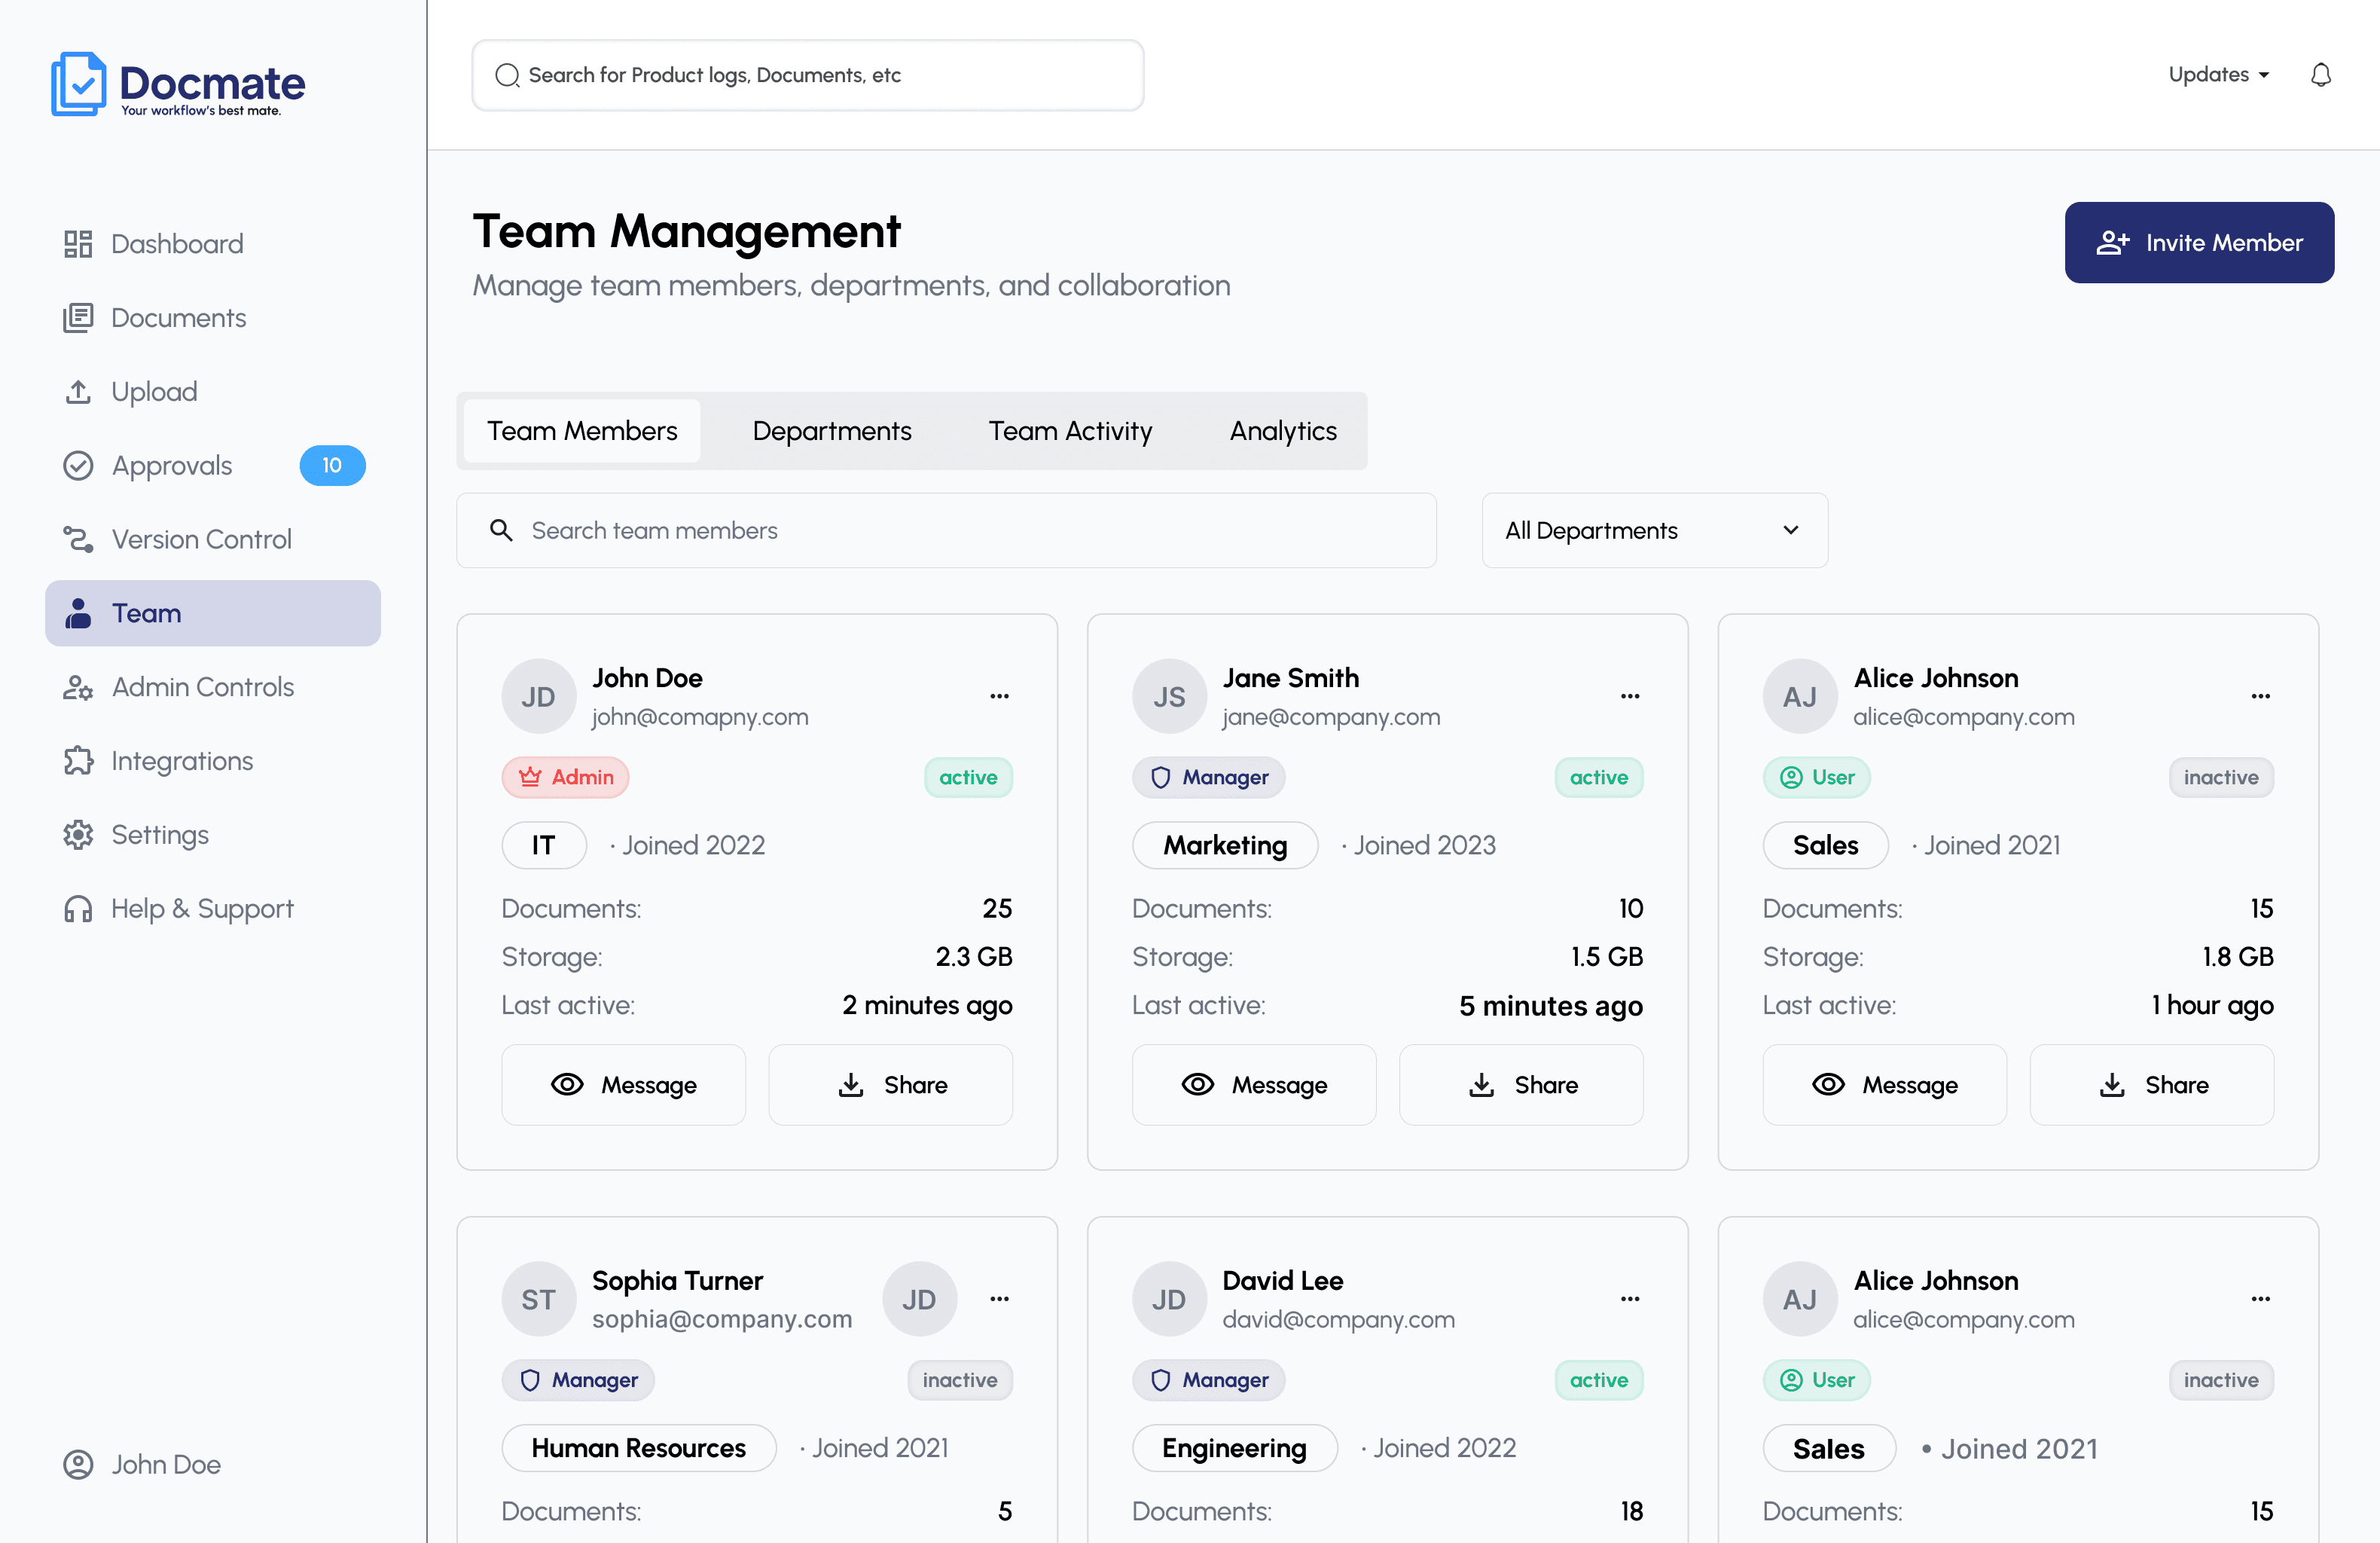Image resolution: width=2380 pixels, height=1543 pixels.
Task: Click david@company.com email
Action: click(x=1338, y=1320)
